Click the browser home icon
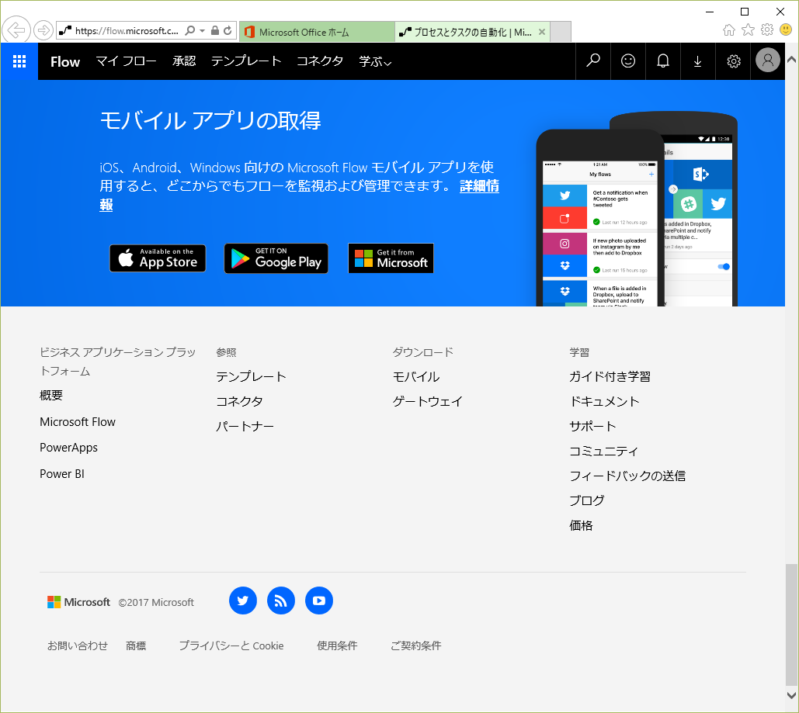The height and width of the screenshot is (713, 799). (728, 30)
